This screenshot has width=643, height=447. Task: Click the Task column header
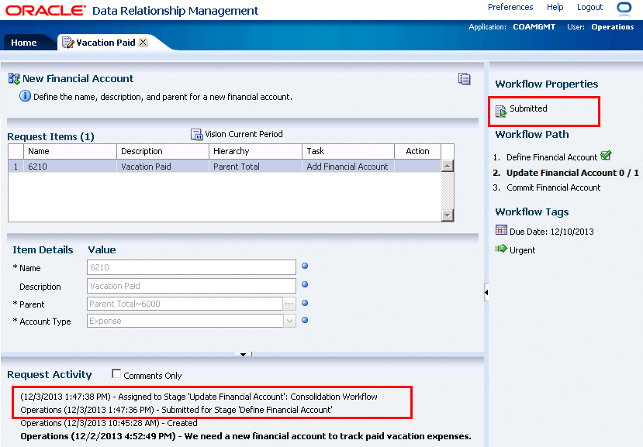click(348, 151)
